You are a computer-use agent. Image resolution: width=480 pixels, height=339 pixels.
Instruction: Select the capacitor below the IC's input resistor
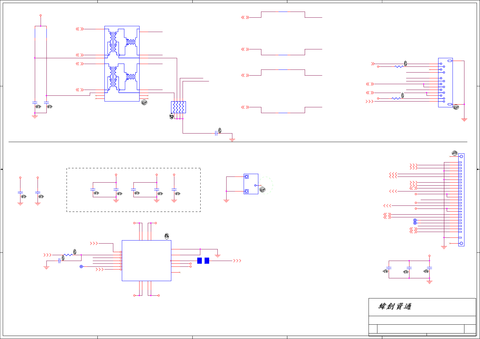click(x=60, y=261)
